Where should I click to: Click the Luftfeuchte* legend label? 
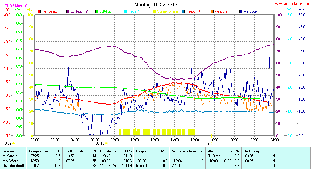(x=79, y=11)
